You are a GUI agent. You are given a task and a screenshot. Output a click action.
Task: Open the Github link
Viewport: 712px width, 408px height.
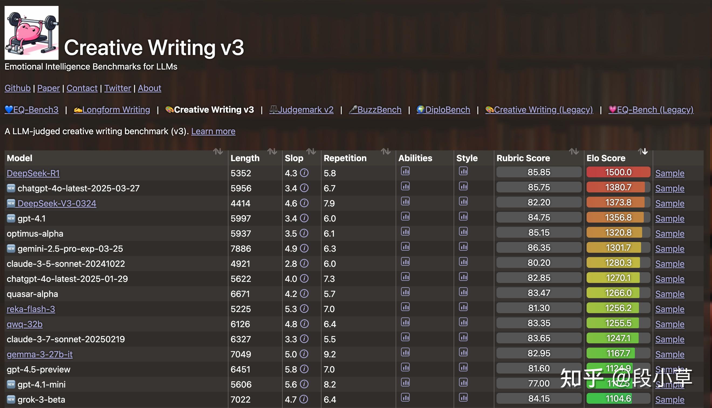[17, 88]
